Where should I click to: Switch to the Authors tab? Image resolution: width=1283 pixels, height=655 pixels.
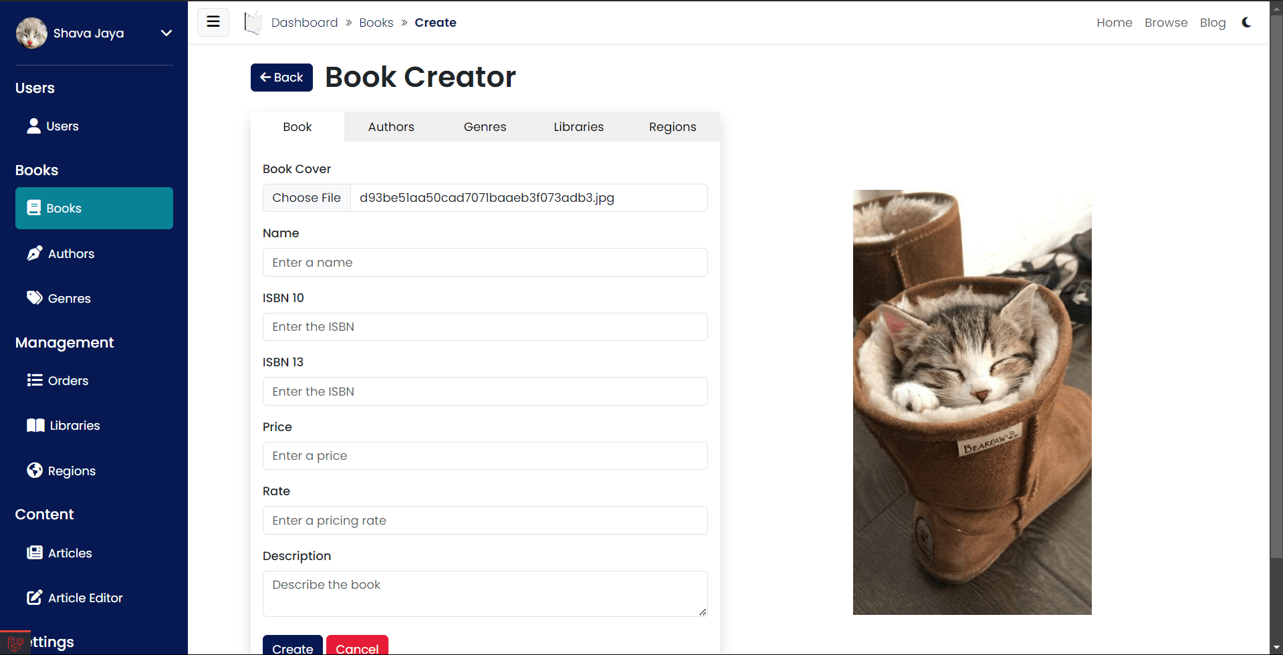(391, 127)
